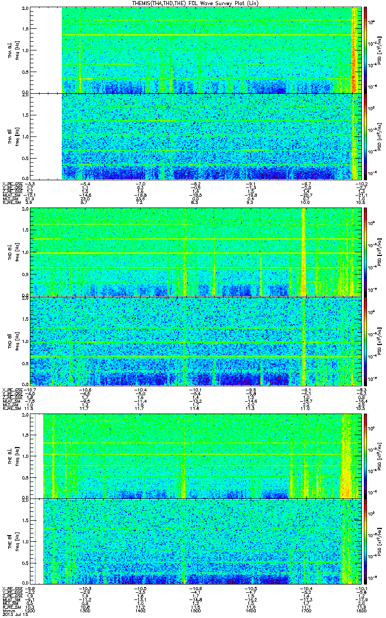Click the THE Bll spectrogram panel
Viewport: 386px width, 618px height.
(x=196, y=542)
